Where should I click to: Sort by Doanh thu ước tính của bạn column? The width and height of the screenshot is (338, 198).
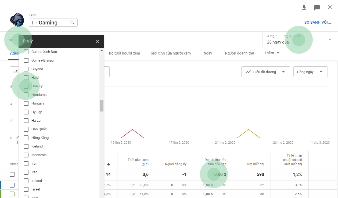pyautogui.click(x=215, y=162)
